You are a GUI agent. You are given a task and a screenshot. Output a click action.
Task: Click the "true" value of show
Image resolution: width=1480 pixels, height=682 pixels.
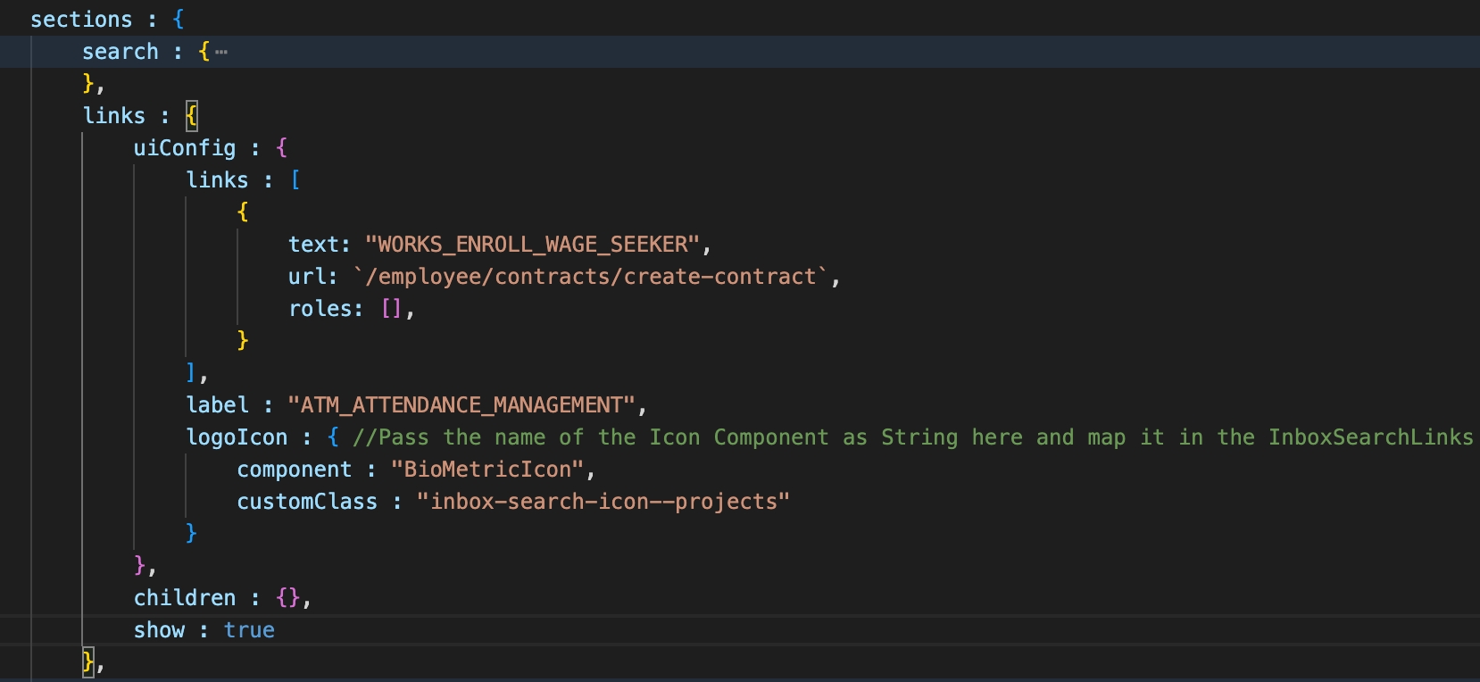pos(249,630)
